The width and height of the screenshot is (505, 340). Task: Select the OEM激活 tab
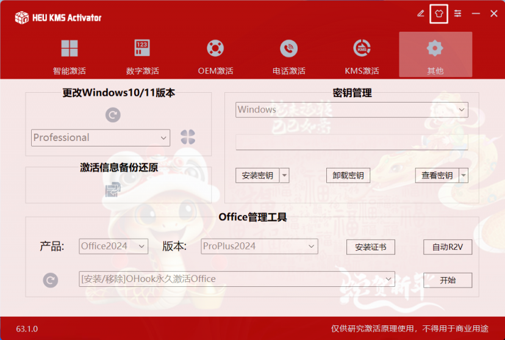(215, 57)
